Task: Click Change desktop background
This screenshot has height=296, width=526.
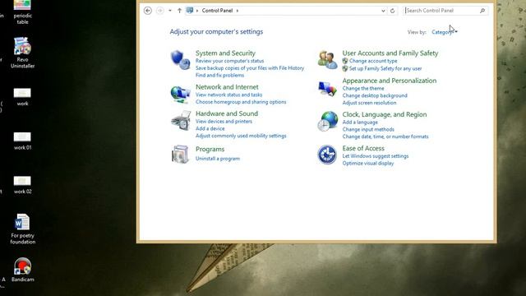Action: (x=375, y=95)
